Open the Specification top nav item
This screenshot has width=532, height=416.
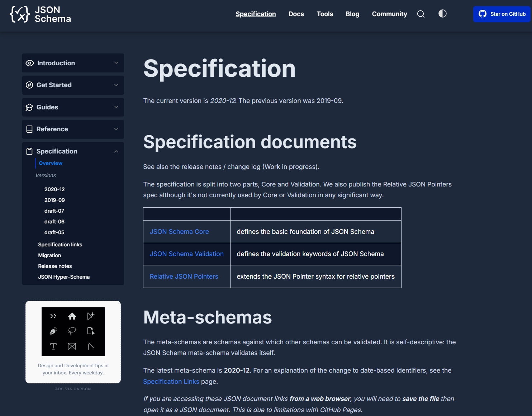pyautogui.click(x=256, y=14)
